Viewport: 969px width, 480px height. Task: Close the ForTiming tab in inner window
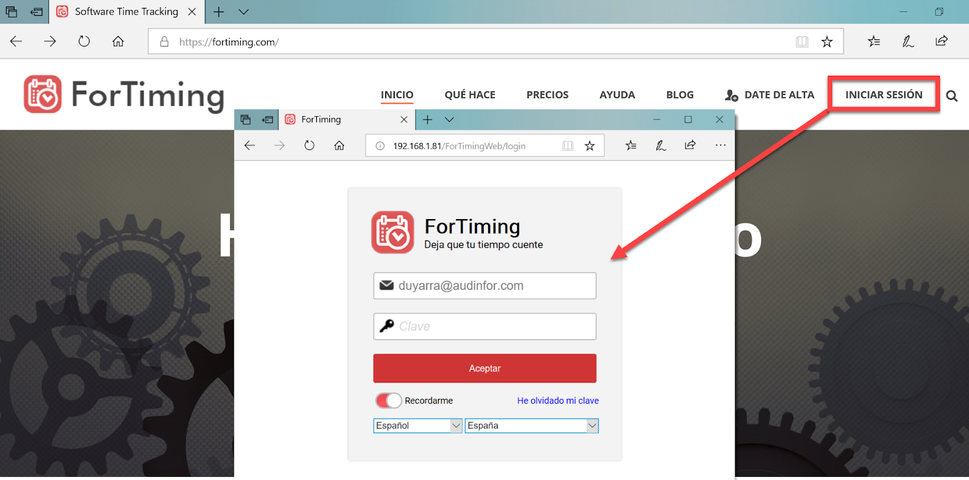point(404,120)
